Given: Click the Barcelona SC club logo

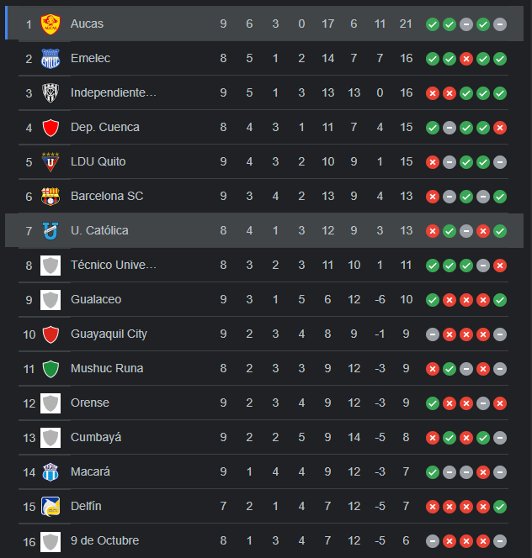Looking at the screenshot, I should pos(51,197).
